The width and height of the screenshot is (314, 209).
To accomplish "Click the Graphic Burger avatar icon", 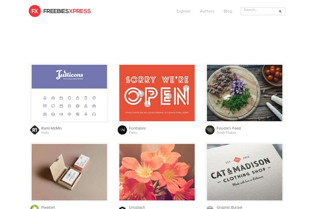I will [x=210, y=207].
